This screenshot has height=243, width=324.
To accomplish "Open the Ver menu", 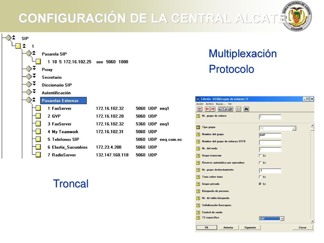I will (230, 104).
